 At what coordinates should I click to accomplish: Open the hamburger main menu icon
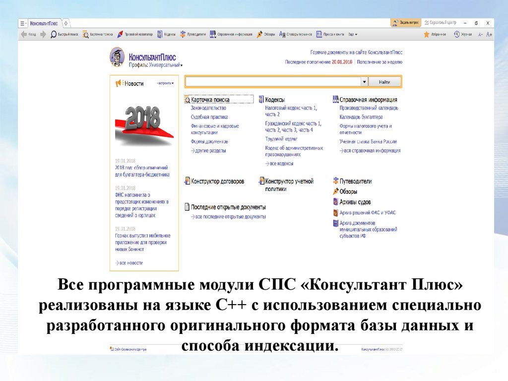tap(22, 23)
